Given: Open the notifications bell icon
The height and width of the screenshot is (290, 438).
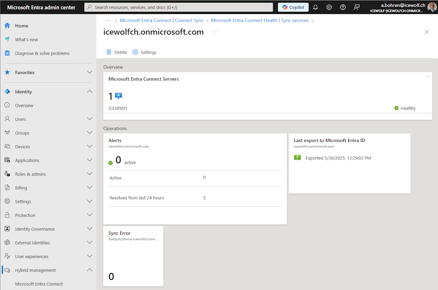Looking at the screenshot, I should point(315,7).
